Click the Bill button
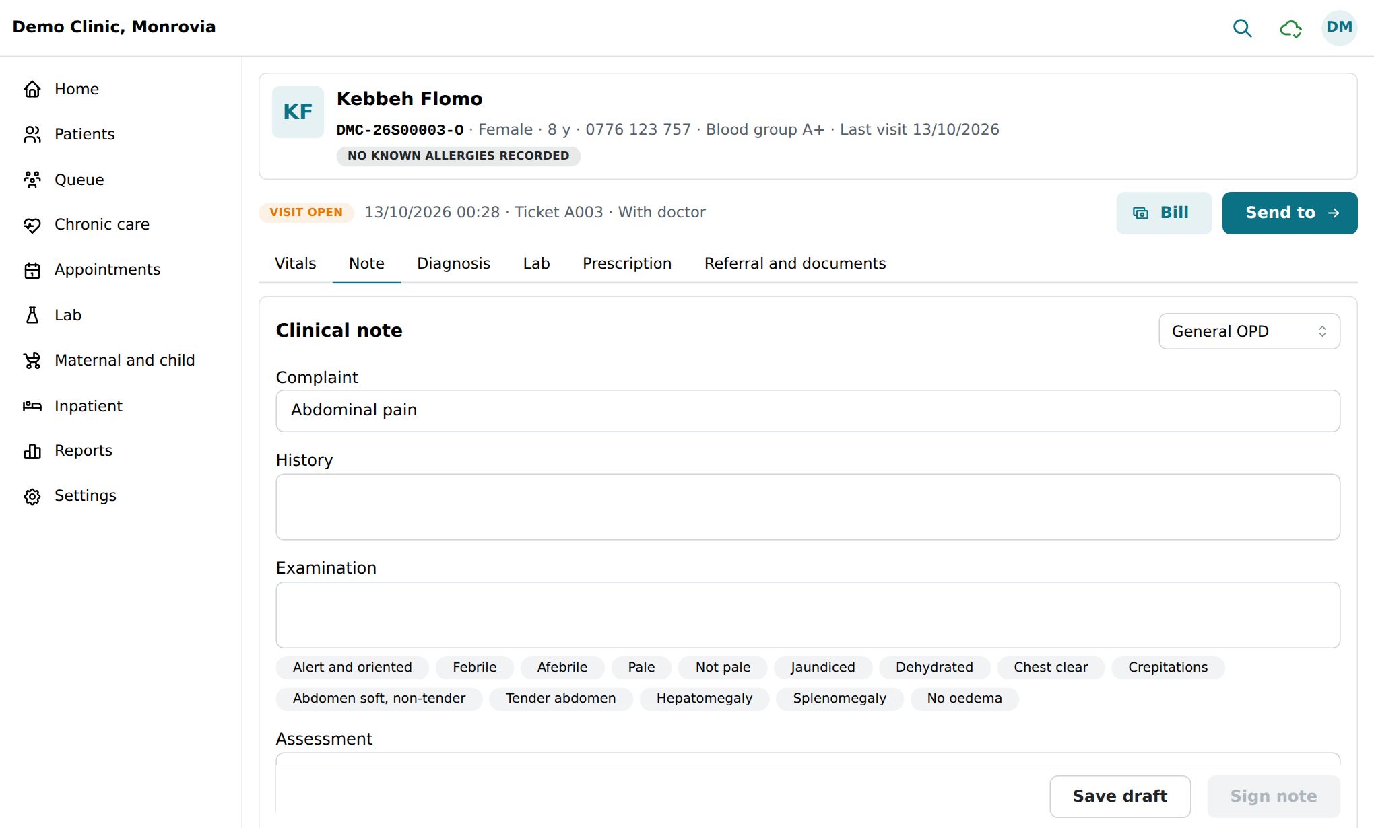This screenshot has height=828, width=1374. [1164, 213]
